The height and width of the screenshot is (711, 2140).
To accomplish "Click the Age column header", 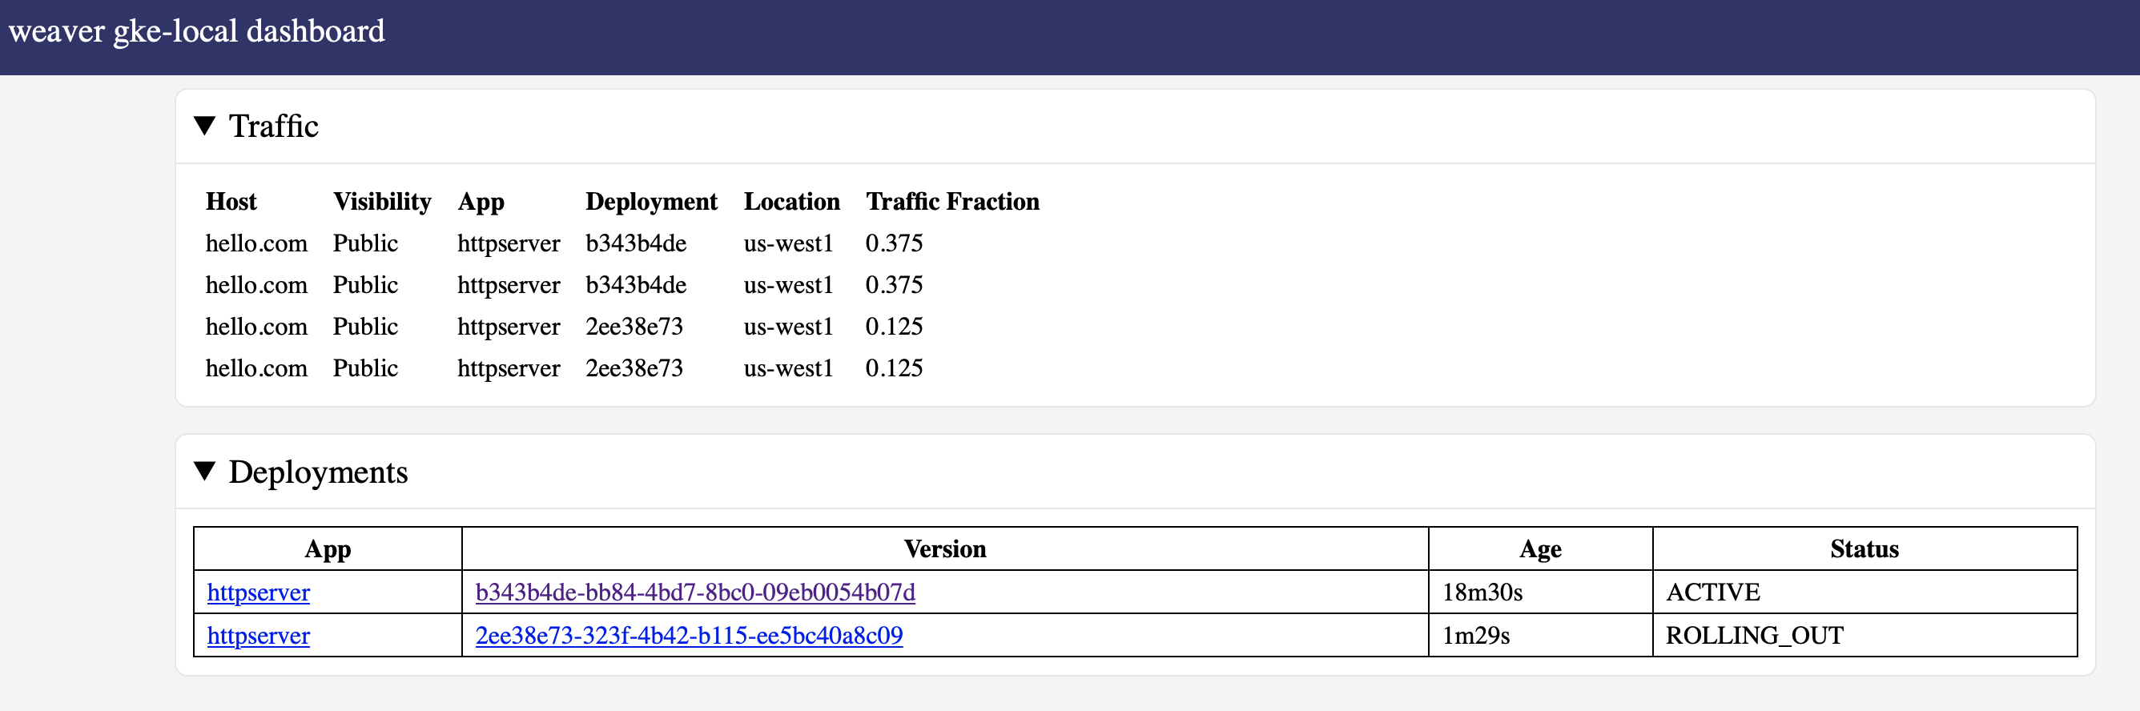I will [x=1540, y=549].
